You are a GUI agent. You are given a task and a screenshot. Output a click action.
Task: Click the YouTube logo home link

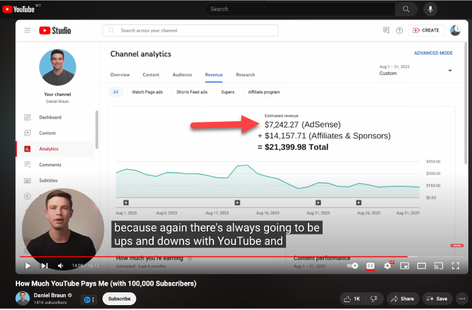click(x=19, y=9)
